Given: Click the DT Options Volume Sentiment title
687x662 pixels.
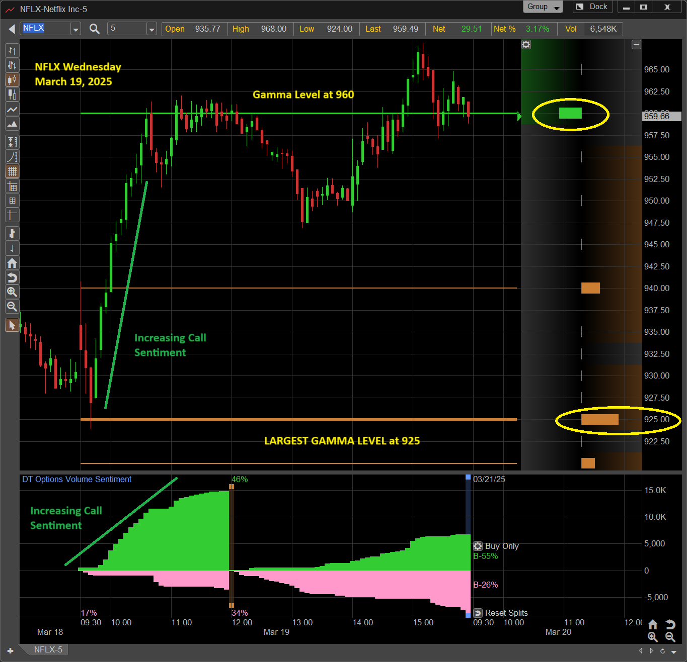Looking at the screenshot, I should 77,480.
